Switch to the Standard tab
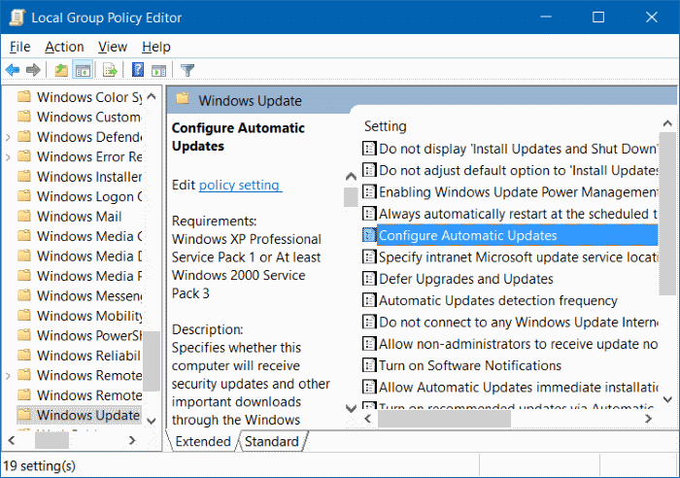Screen dimensions: 680x478 click(x=272, y=441)
